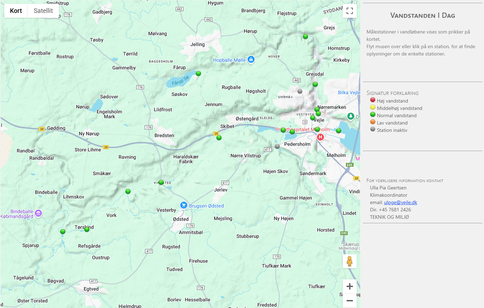
Task: Click the fullscreen map icon
Action: (350, 10)
